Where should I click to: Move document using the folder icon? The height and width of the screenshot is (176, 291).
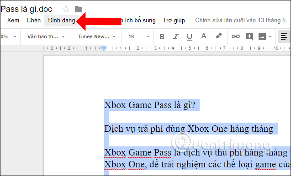(79, 9)
